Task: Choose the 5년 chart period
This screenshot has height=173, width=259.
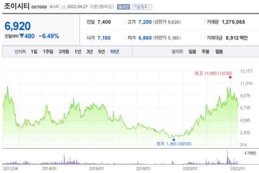Action: (x=101, y=52)
